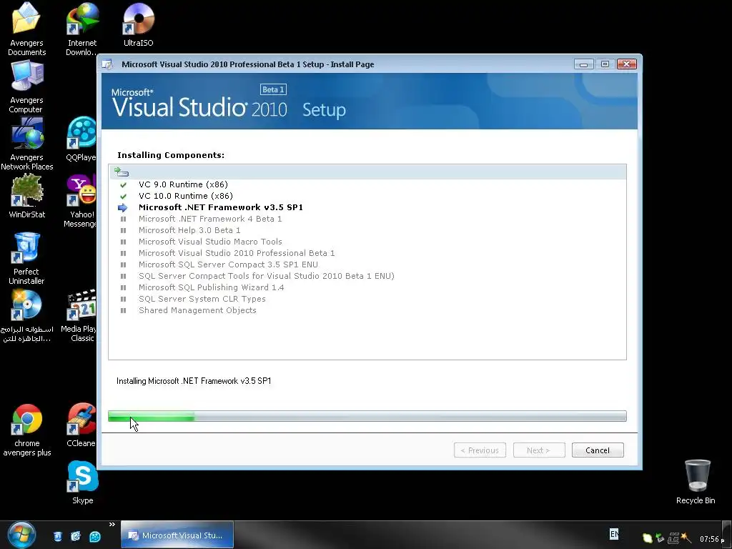732x549 pixels.
Task: Open Perfect Uninstaller desktop shortcut
Action: click(26, 247)
